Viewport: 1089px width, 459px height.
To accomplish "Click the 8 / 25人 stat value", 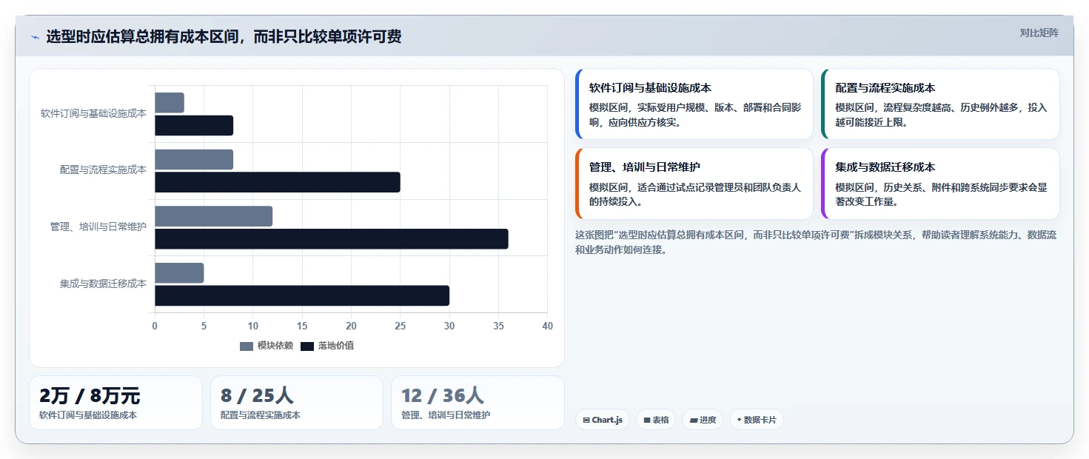I will (257, 395).
